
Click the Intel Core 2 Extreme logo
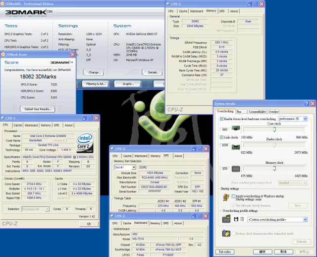click(85, 142)
